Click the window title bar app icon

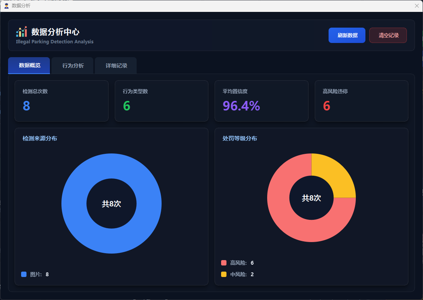[x=6, y=6]
